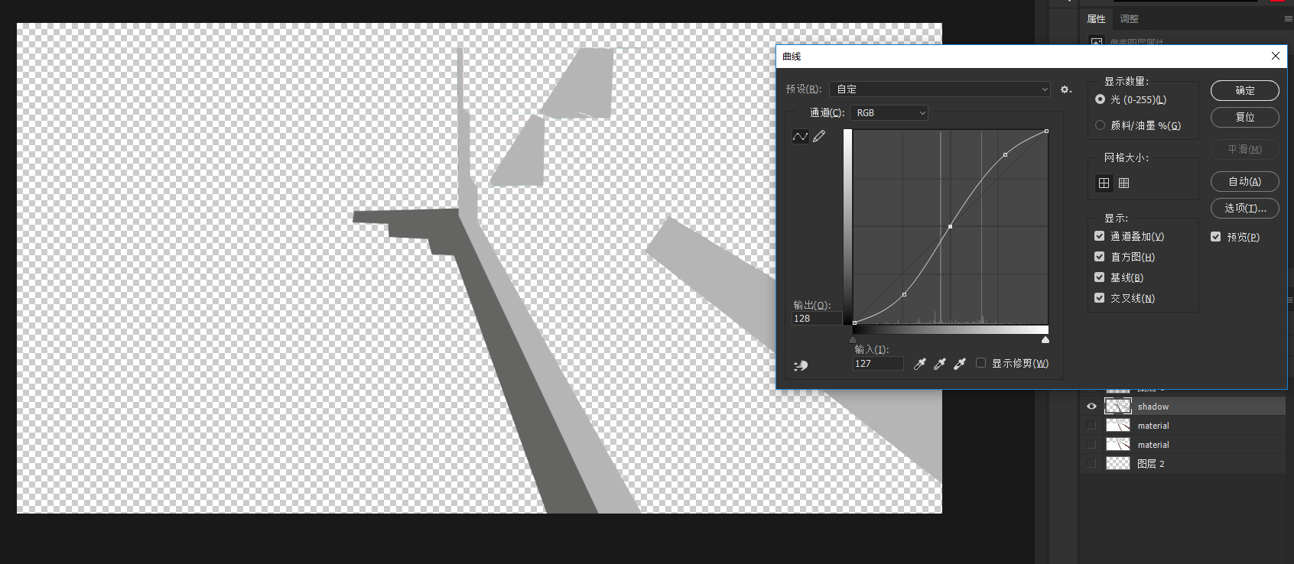
Task: Open the properties panel flyout menu
Action: coord(1288,18)
